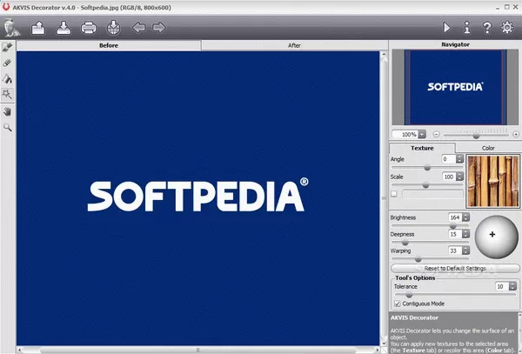This screenshot has height=354, width=522.
Task: Run processing with the play icon
Action: coord(448,27)
